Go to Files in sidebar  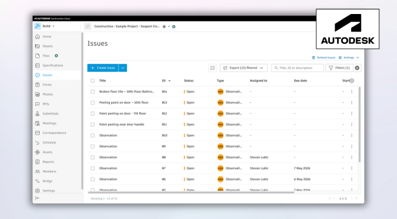46,56
